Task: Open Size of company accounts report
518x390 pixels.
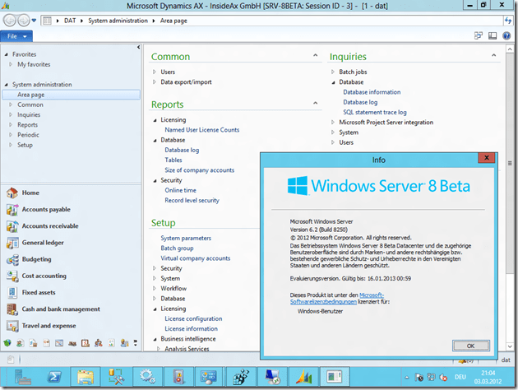Action: (x=200, y=170)
